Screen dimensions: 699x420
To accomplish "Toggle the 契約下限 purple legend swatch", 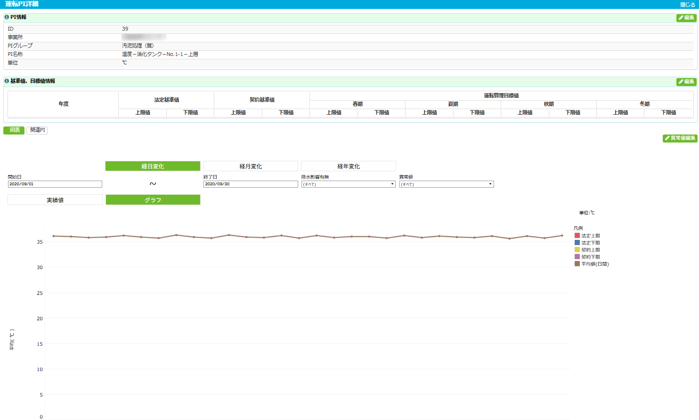I will 577,257.
